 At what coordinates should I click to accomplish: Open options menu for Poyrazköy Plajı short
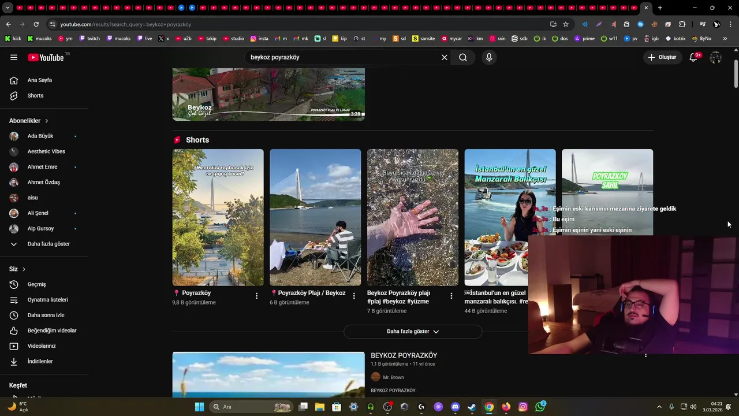pyautogui.click(x=354, y=296)
